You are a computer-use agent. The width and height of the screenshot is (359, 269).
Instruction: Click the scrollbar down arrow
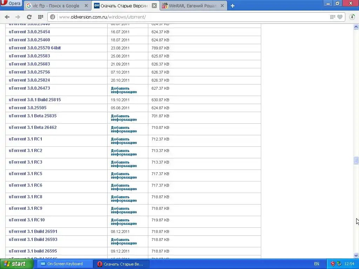[x=356, y=255]
